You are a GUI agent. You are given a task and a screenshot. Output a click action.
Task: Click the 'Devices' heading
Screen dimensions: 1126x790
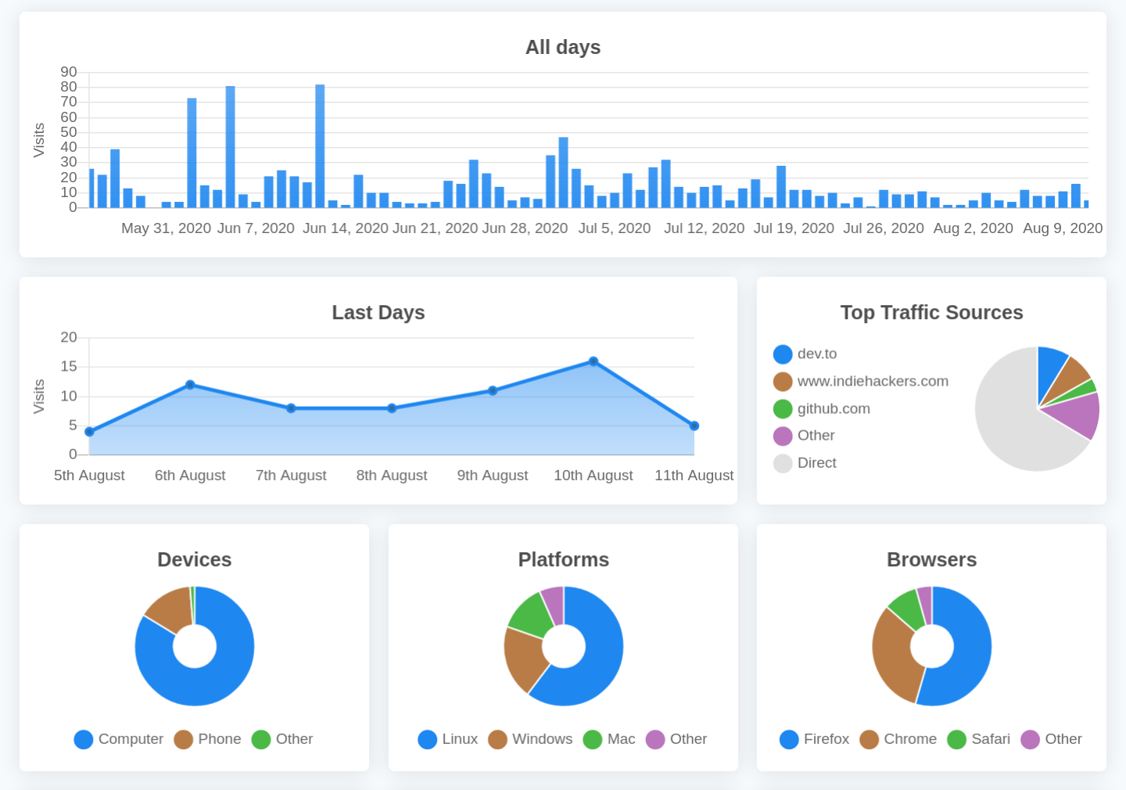195,560
